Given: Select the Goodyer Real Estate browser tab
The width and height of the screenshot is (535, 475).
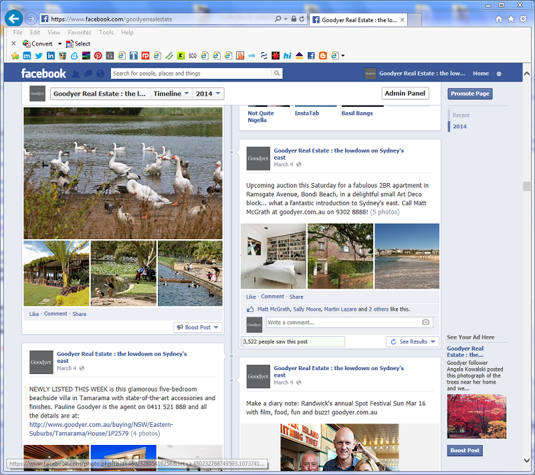Looking at the screenshot, I should point(358,20).
